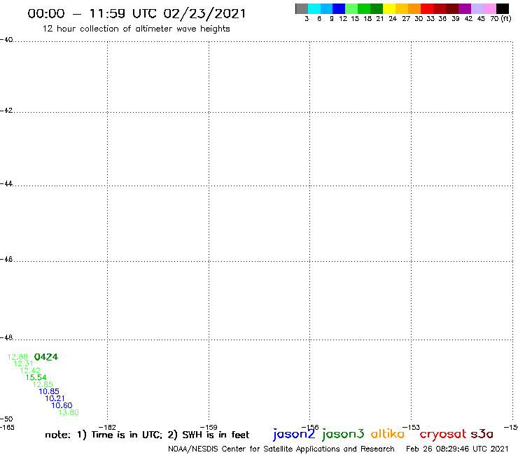Viewport: 518px width, 455px height.
Task: Click the wave height value 10.21
Action: coord(55,398)
